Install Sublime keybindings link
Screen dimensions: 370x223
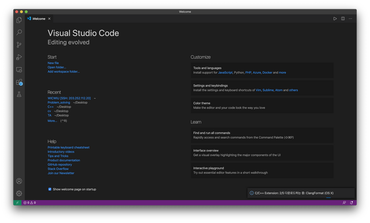268,90
